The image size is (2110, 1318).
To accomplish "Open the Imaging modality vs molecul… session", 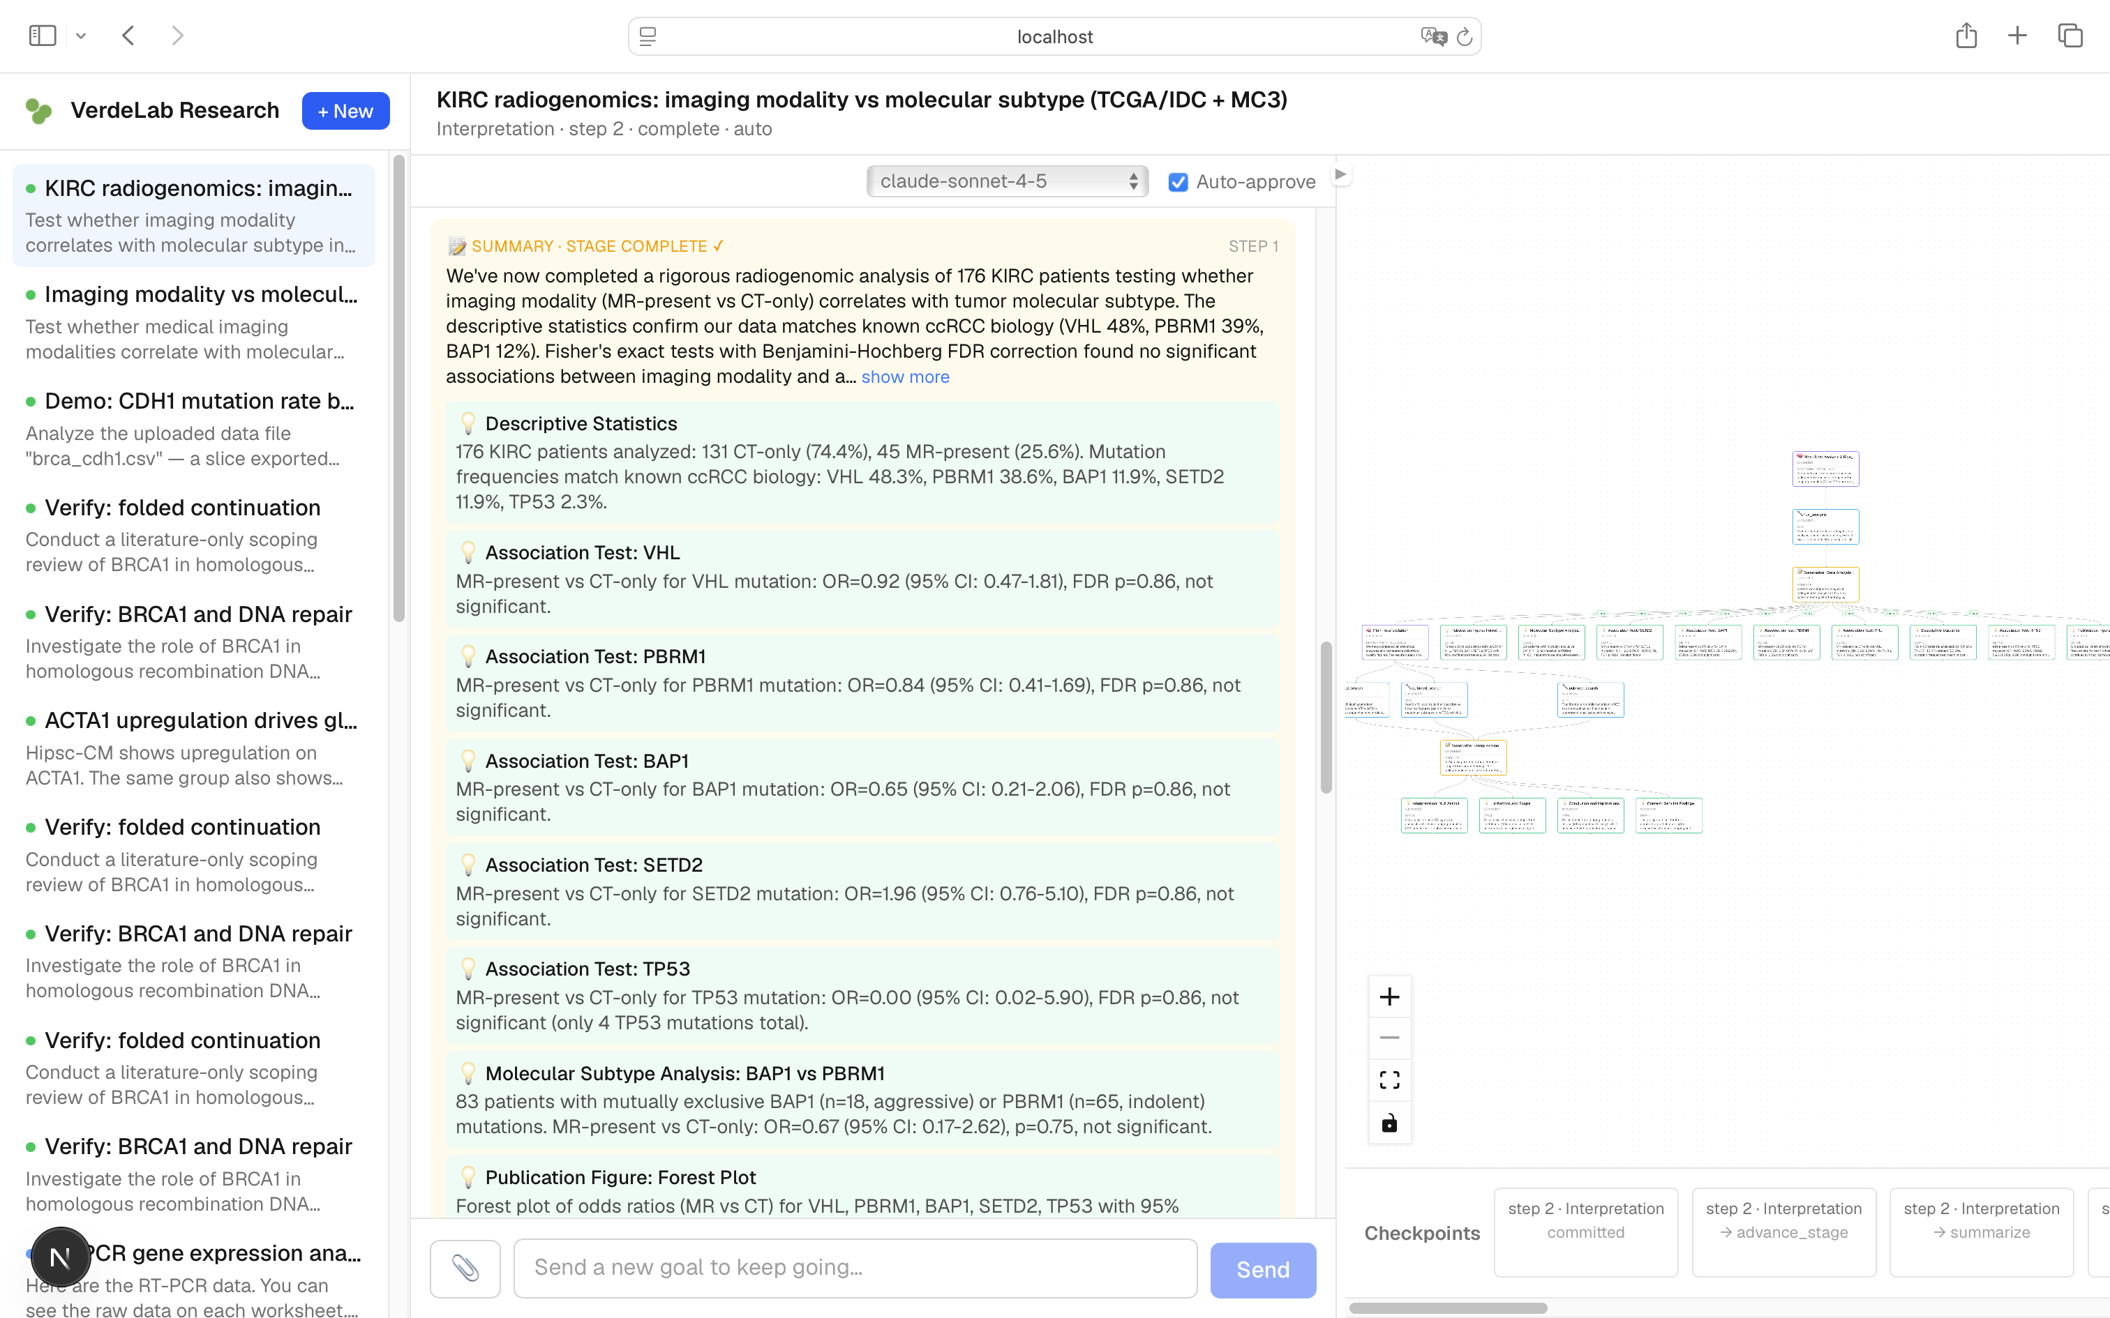I will [x=193, y=322].
